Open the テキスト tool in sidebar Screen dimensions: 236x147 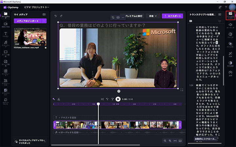click(6, 35)
